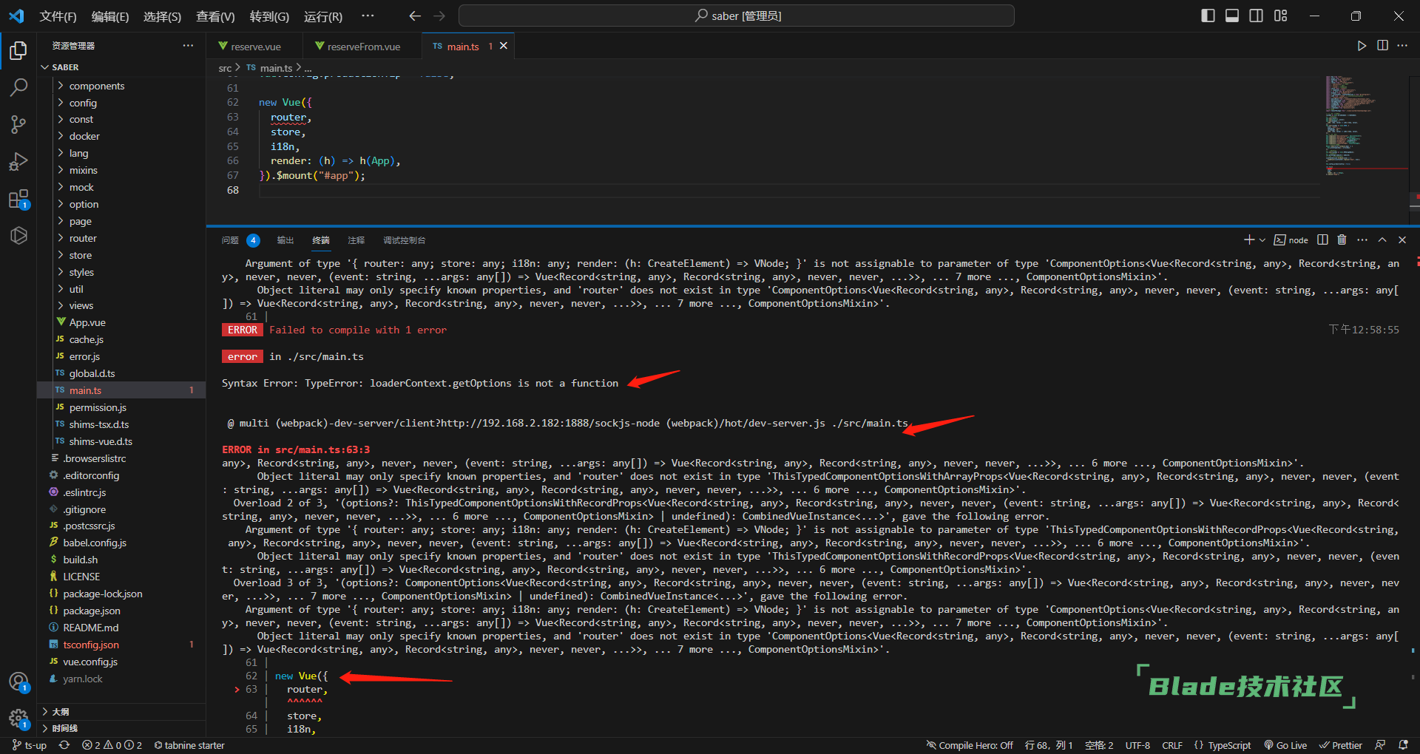Open the overflow menu ellipsis in the menu bar
Viewport: 1420px width, 754px height.
[368, 16]
